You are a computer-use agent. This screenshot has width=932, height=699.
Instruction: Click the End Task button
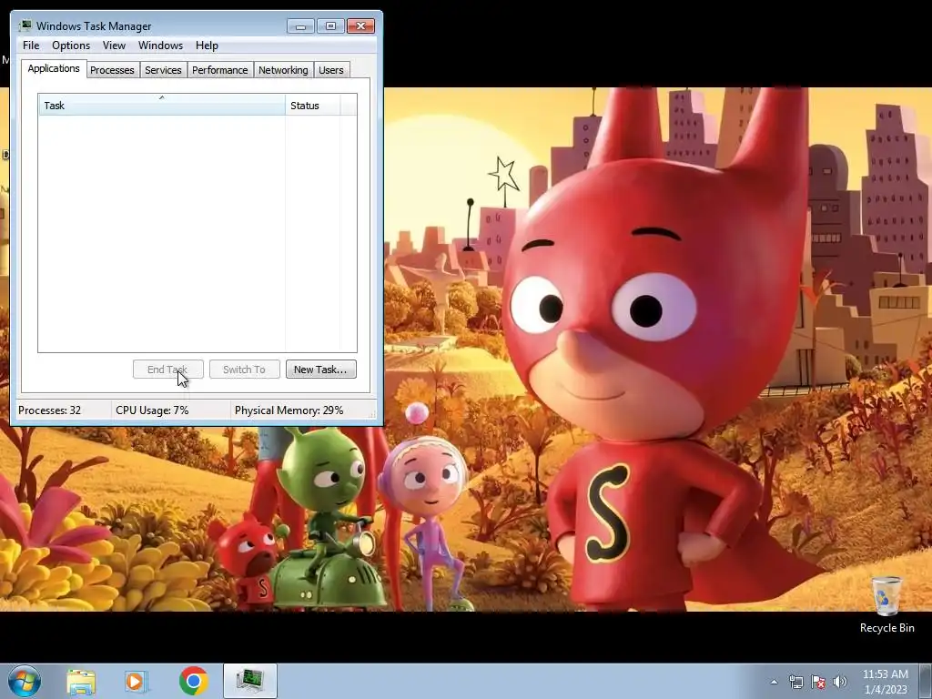point(168,370)
